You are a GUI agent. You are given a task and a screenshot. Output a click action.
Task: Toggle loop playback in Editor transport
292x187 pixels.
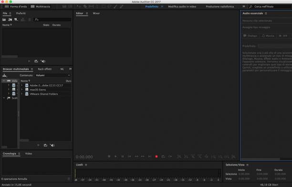click(163, 156)
